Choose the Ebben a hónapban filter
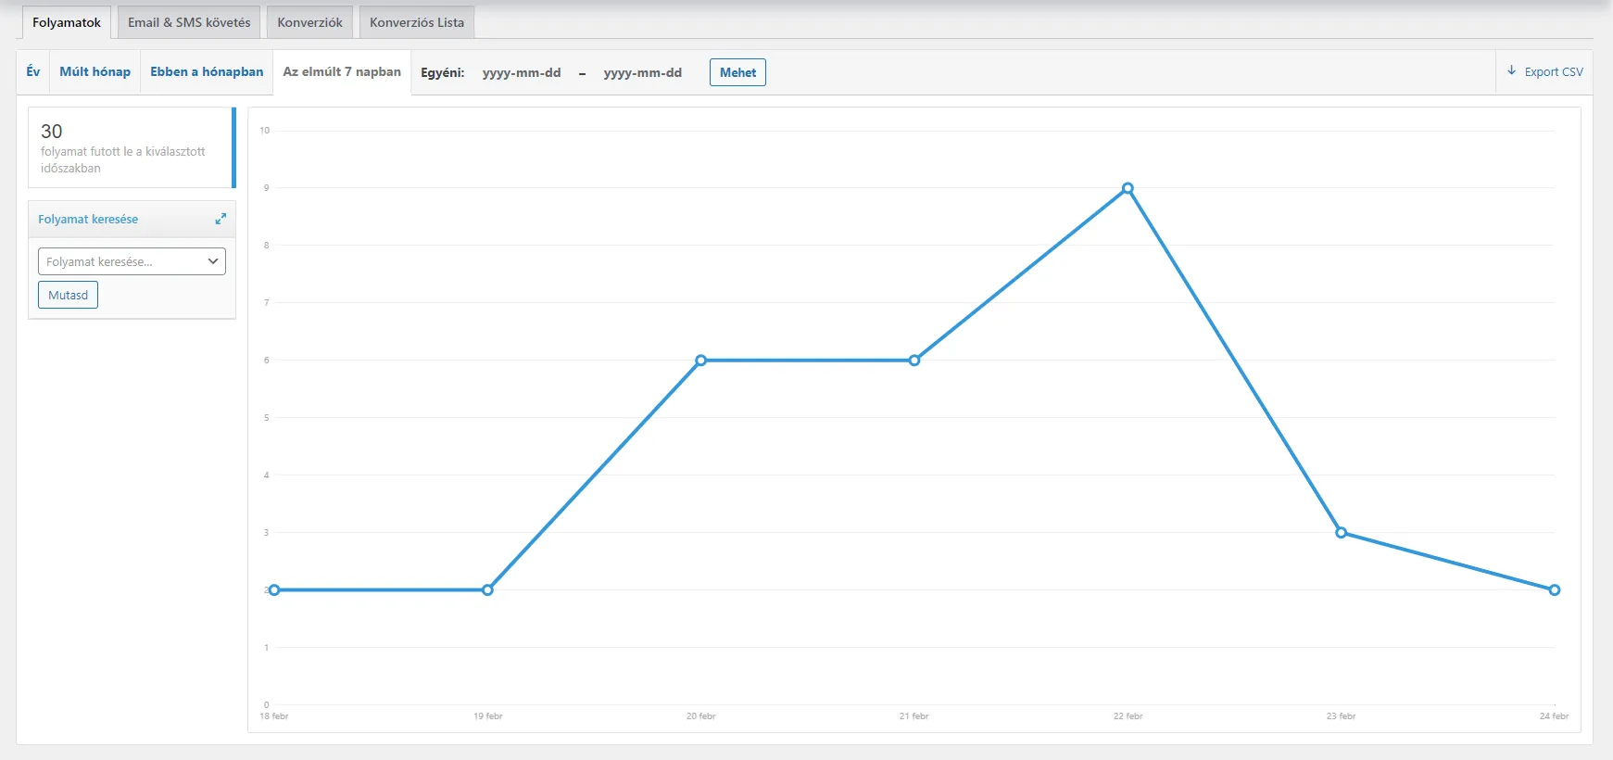The image size is (1613, 760). click(x=207, y=72)
